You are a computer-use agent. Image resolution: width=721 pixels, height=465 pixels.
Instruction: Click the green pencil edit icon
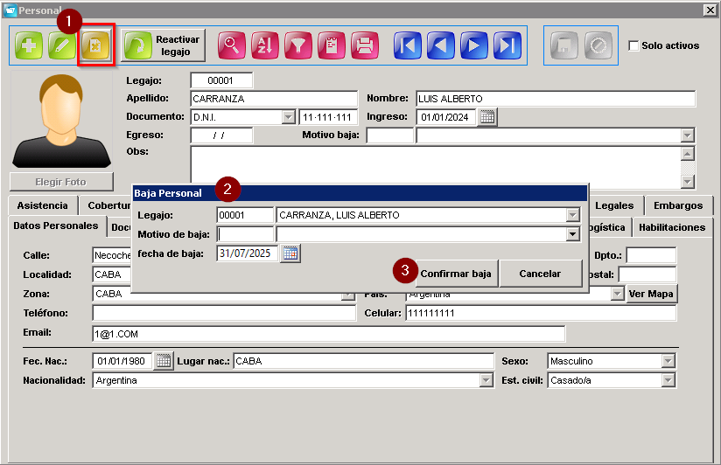pyautogui.click(x=62, y=45)
